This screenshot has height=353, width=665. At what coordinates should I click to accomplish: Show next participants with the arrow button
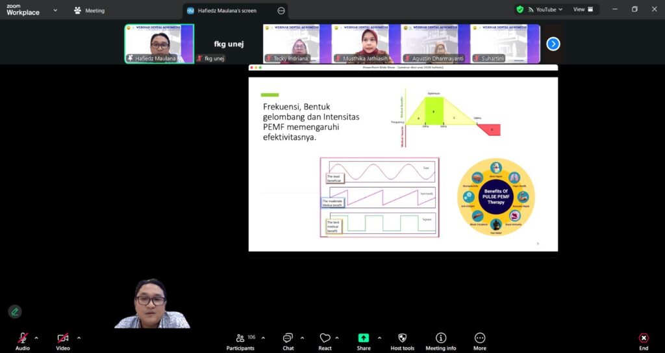tap(553, 44)
